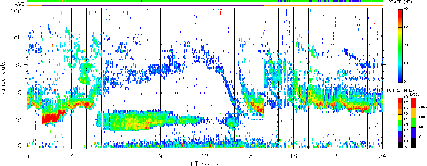Click the '1000' label on the NOISE legend

click(421, 117)
